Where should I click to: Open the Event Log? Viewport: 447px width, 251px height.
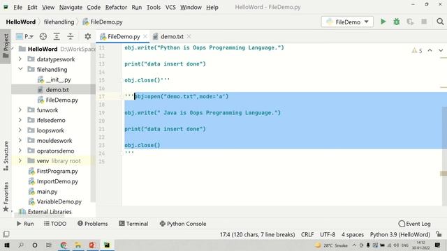tap(414, 224)
